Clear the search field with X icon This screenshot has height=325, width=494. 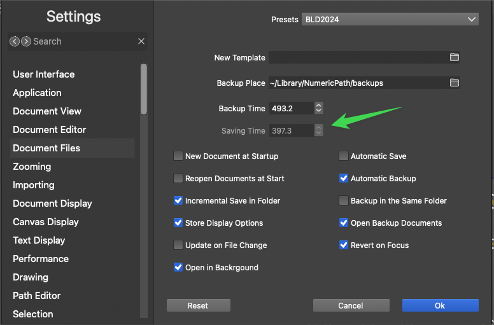tap(141, 41)
